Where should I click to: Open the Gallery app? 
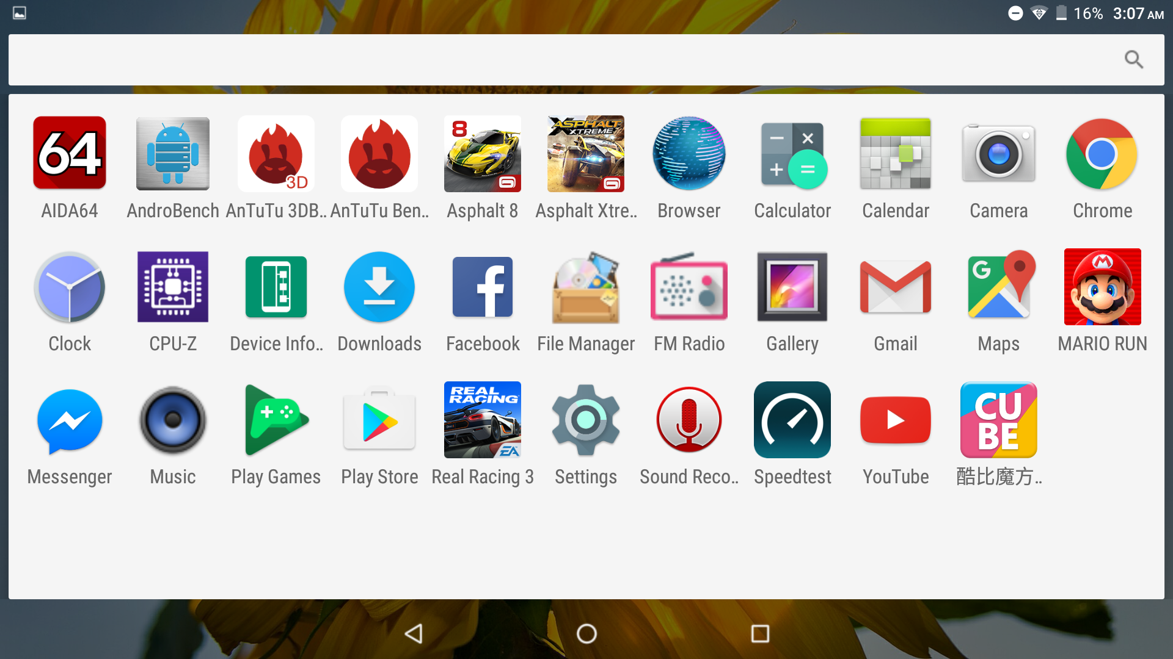click(792, 287)
